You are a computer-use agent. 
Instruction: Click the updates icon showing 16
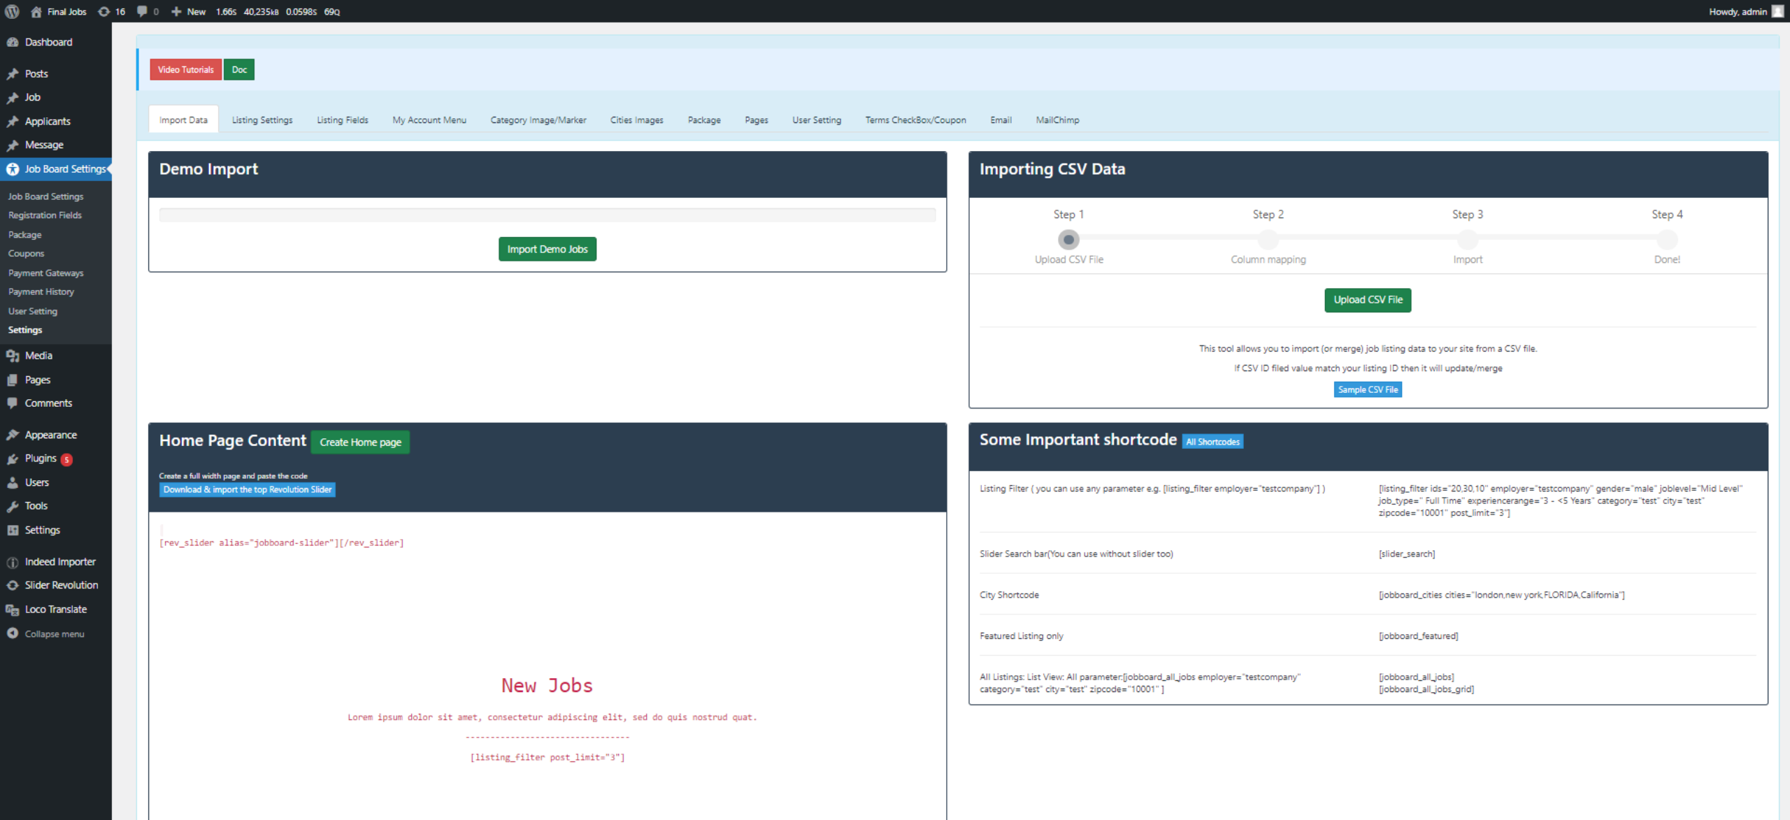pos(104,11)
